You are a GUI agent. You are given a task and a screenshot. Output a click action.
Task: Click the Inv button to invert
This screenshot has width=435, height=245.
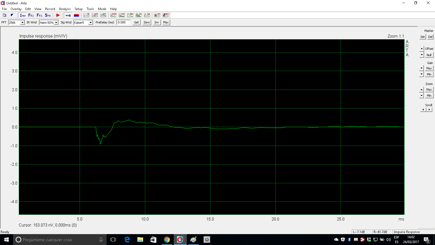[x=157, y=22]
